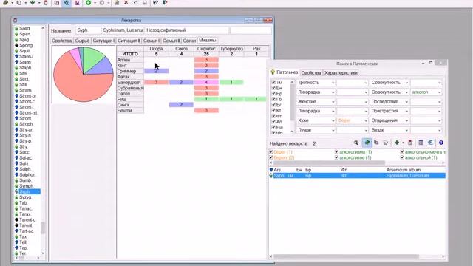This screenshot has width=473, height=266.
Task: Click the blue help icon in search toolbar
Action: click(x=441, y=143)
